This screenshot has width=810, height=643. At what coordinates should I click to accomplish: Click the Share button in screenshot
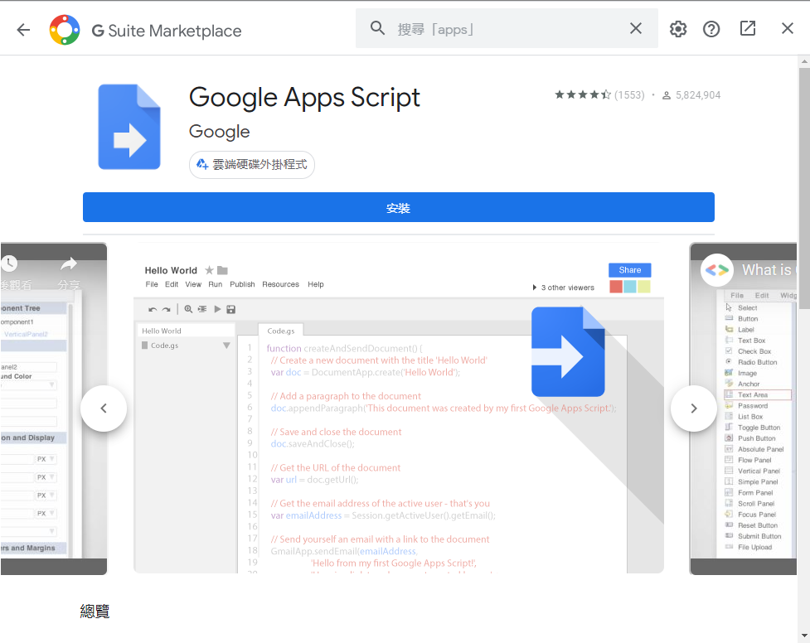(630, 270)
